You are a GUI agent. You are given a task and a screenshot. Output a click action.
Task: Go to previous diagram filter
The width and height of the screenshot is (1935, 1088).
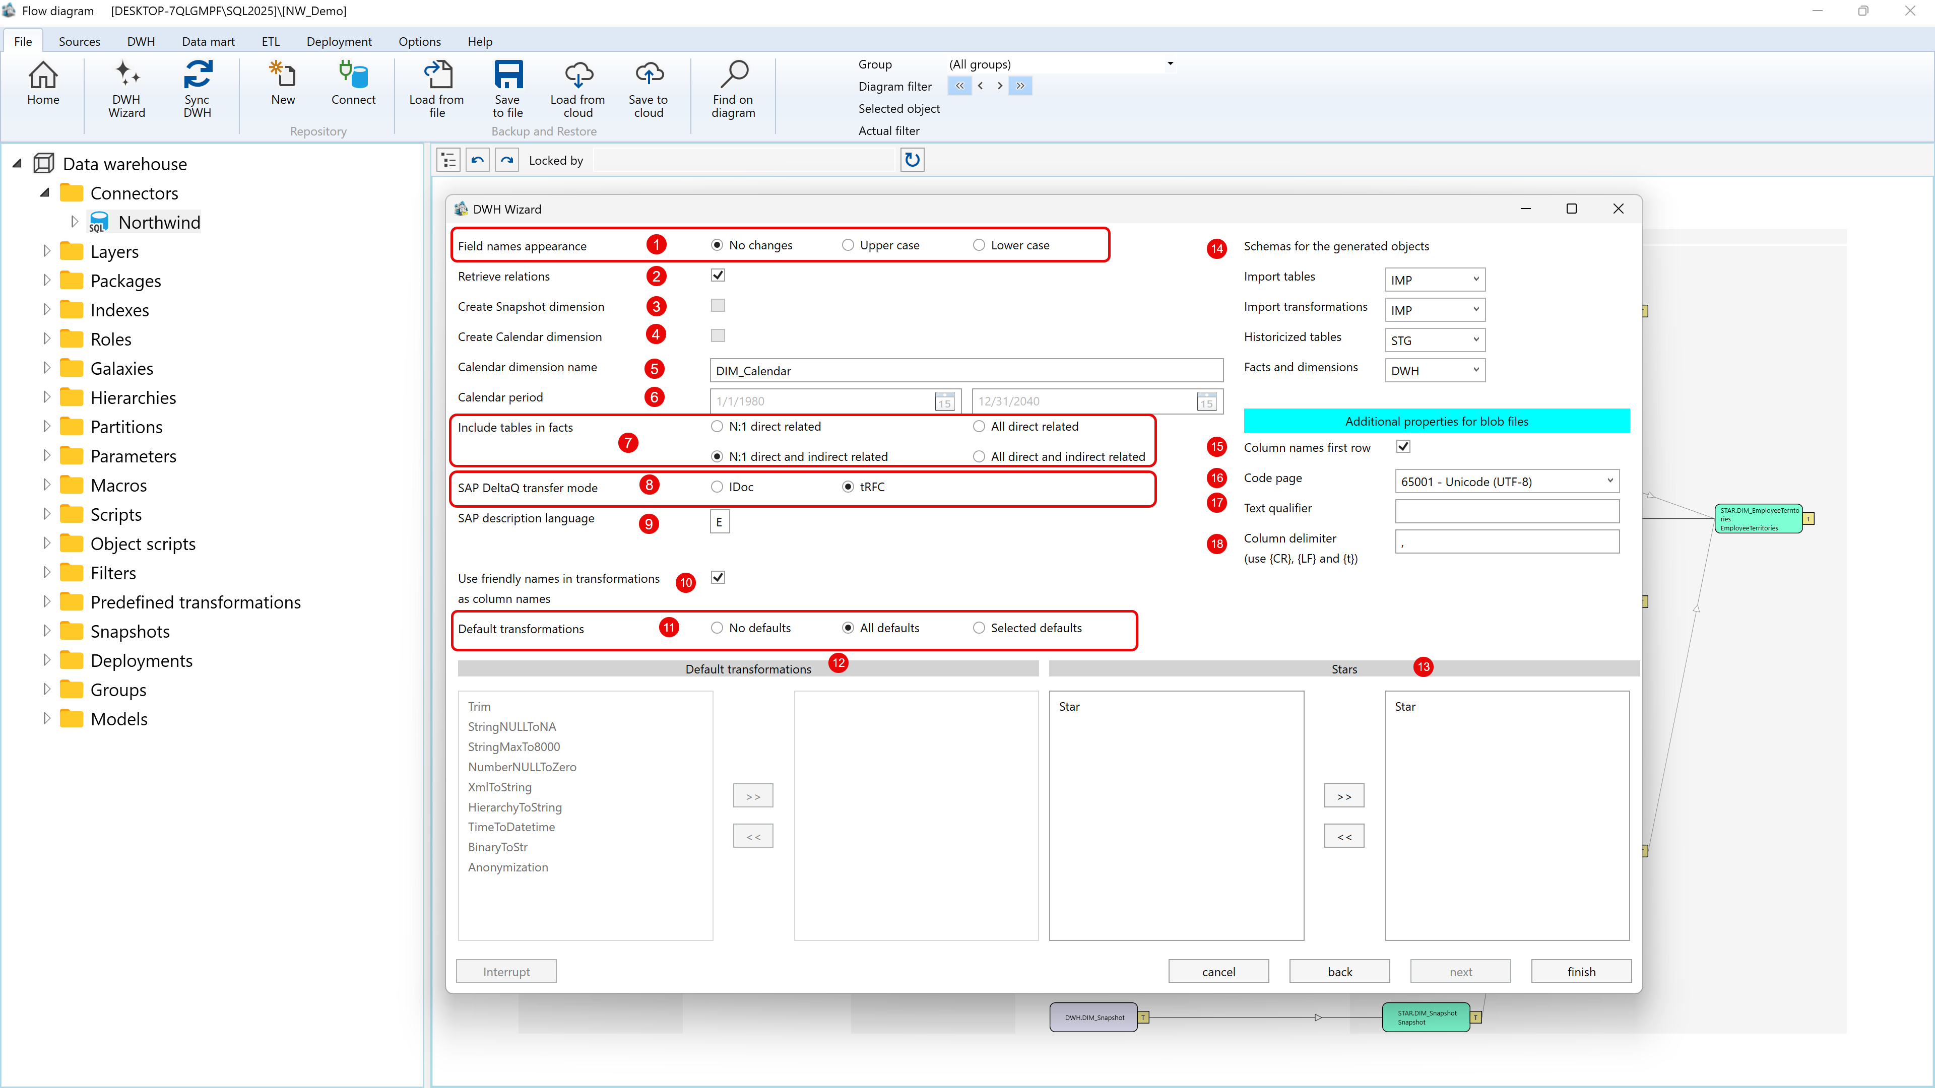[980, 86]
